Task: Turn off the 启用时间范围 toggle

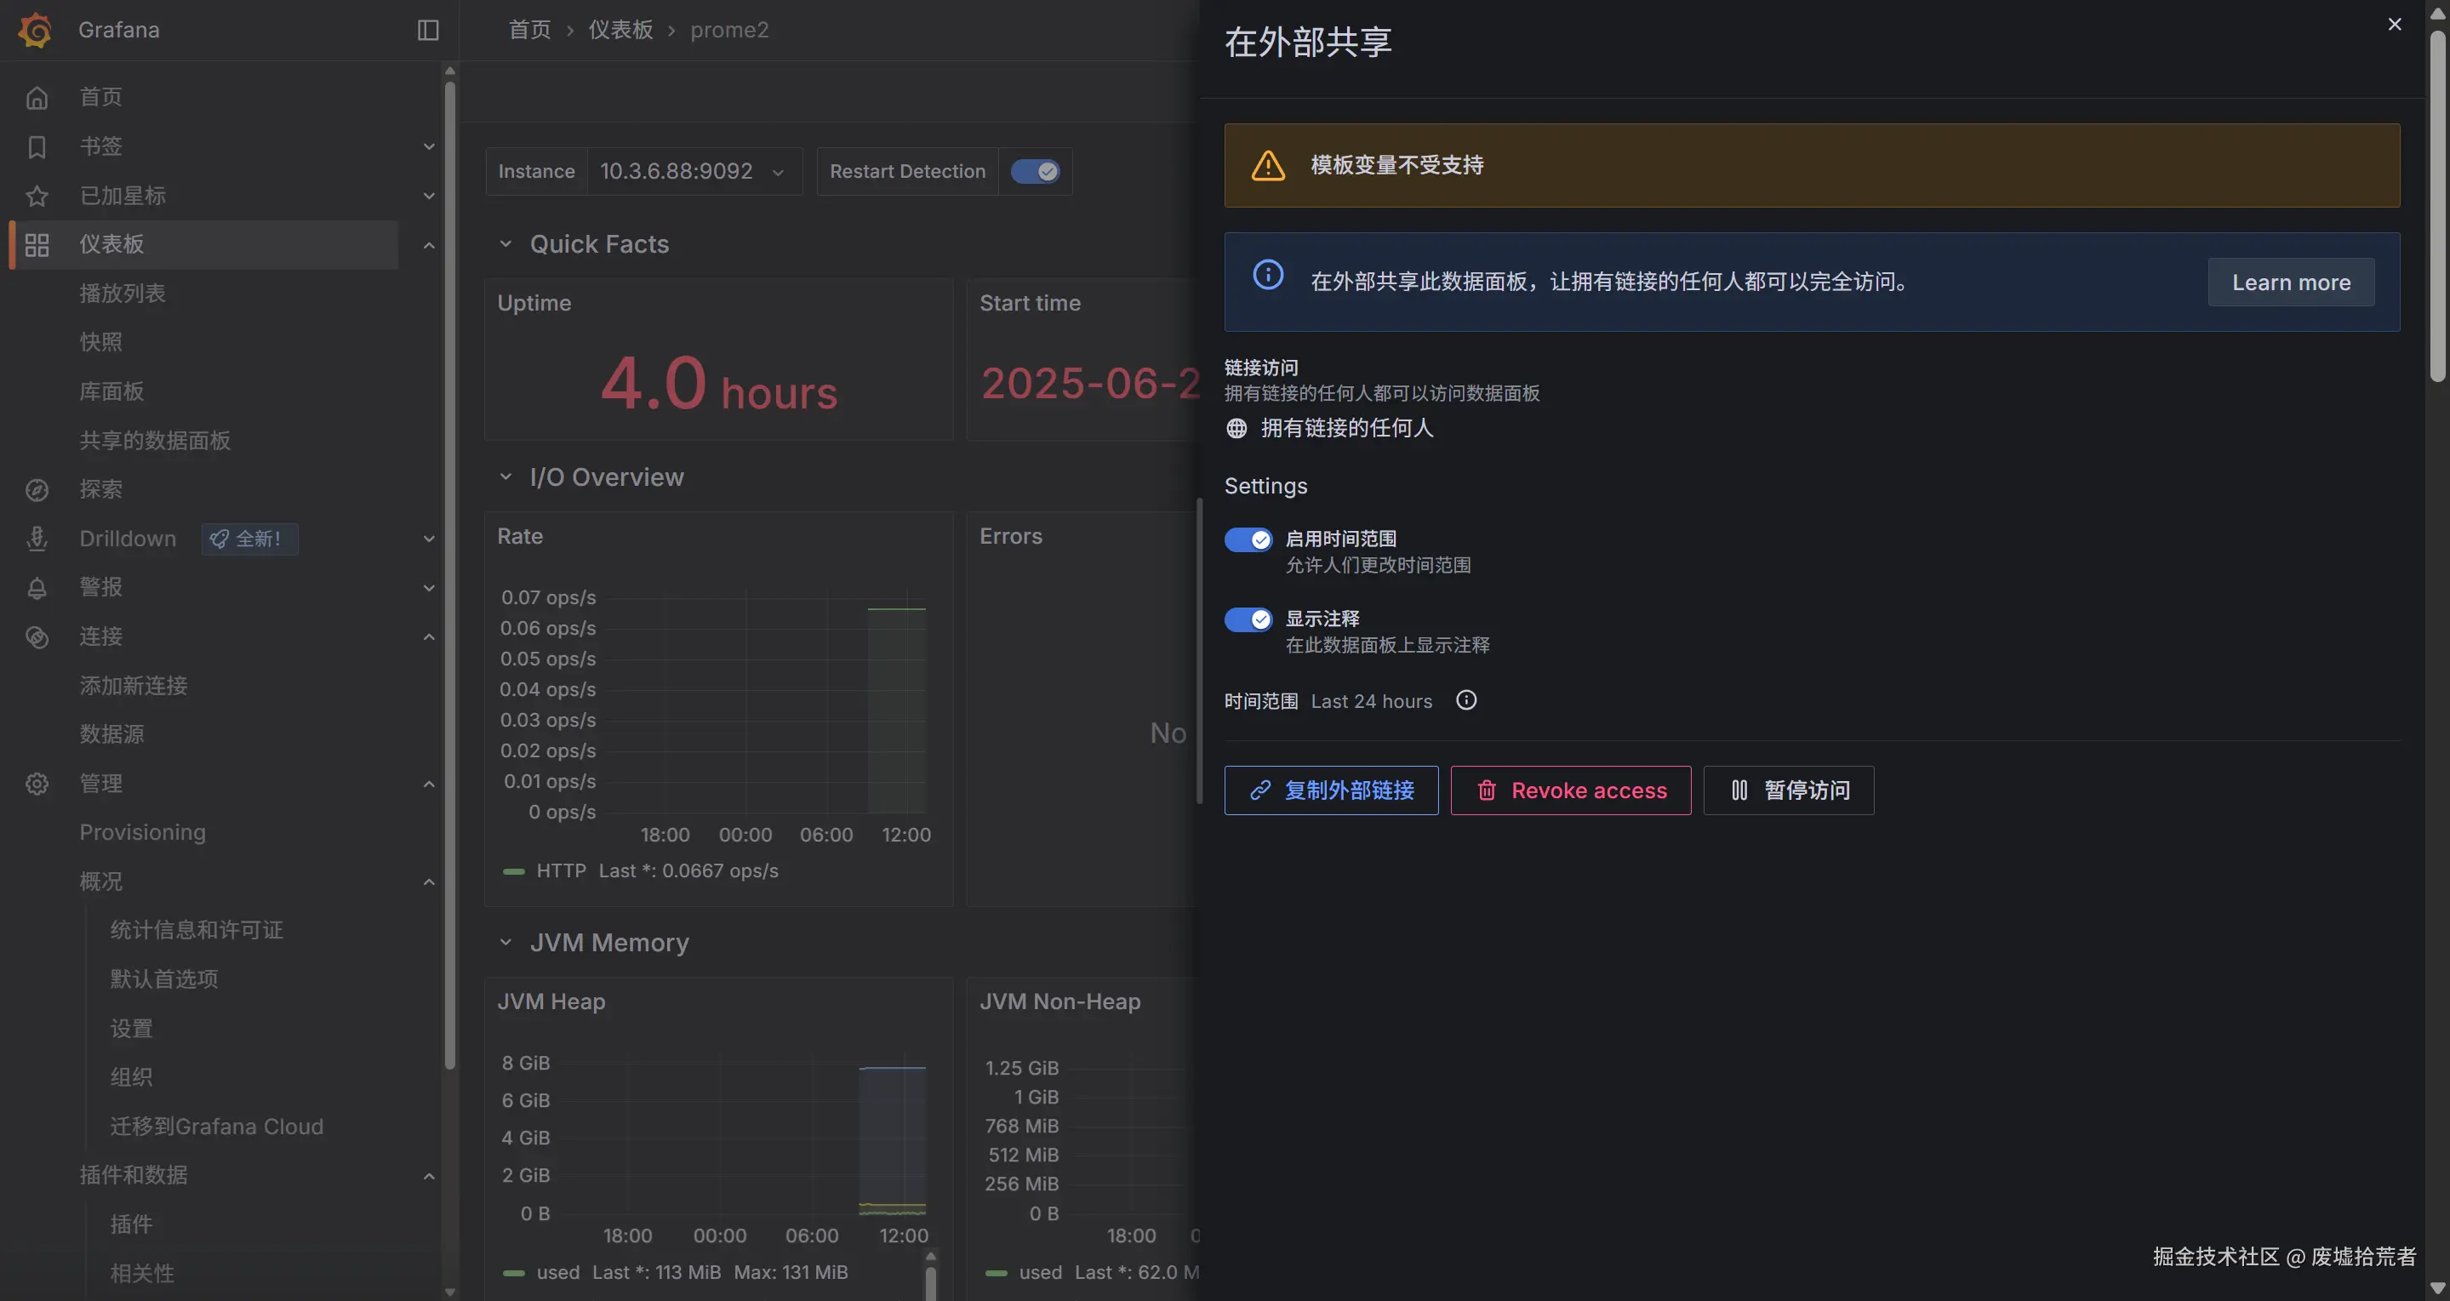Action: click(1248, 539)
